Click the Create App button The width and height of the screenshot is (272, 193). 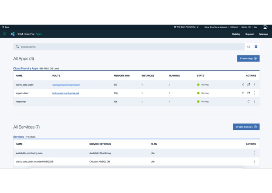pos(248,59)
